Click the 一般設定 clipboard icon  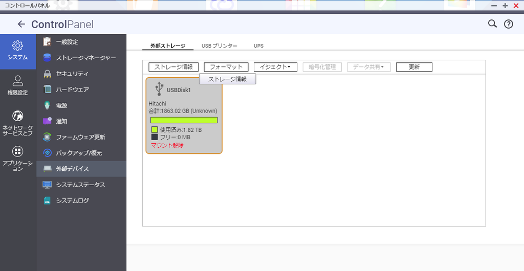47,42
